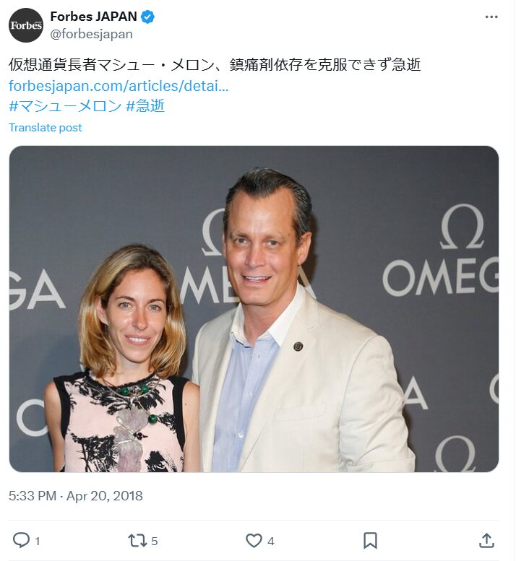Image resolution: width=516 pixels, height=561 pixels.
Task: Select the #急逝 hashtag
Action: tap(145, 106)
